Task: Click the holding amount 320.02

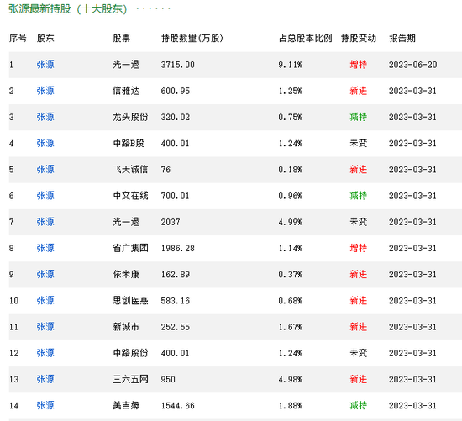Action: coord(176,118)
